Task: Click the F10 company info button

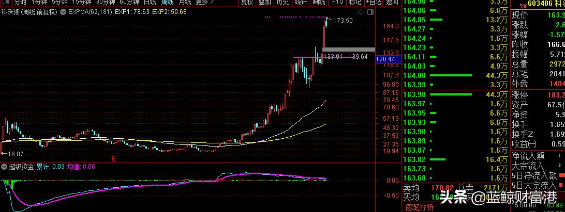Action: pyautogui.click(x=337, y=2)
